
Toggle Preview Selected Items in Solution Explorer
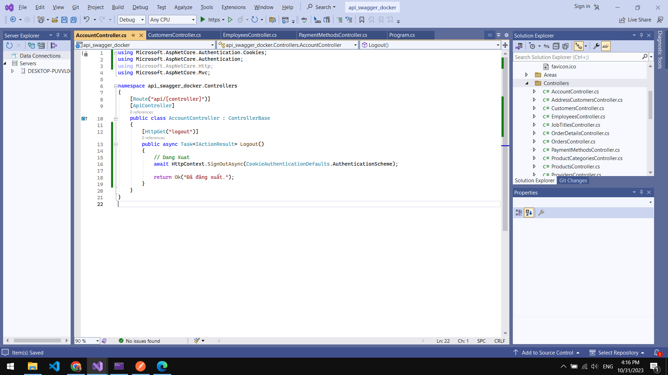click(x=606, y=46)
